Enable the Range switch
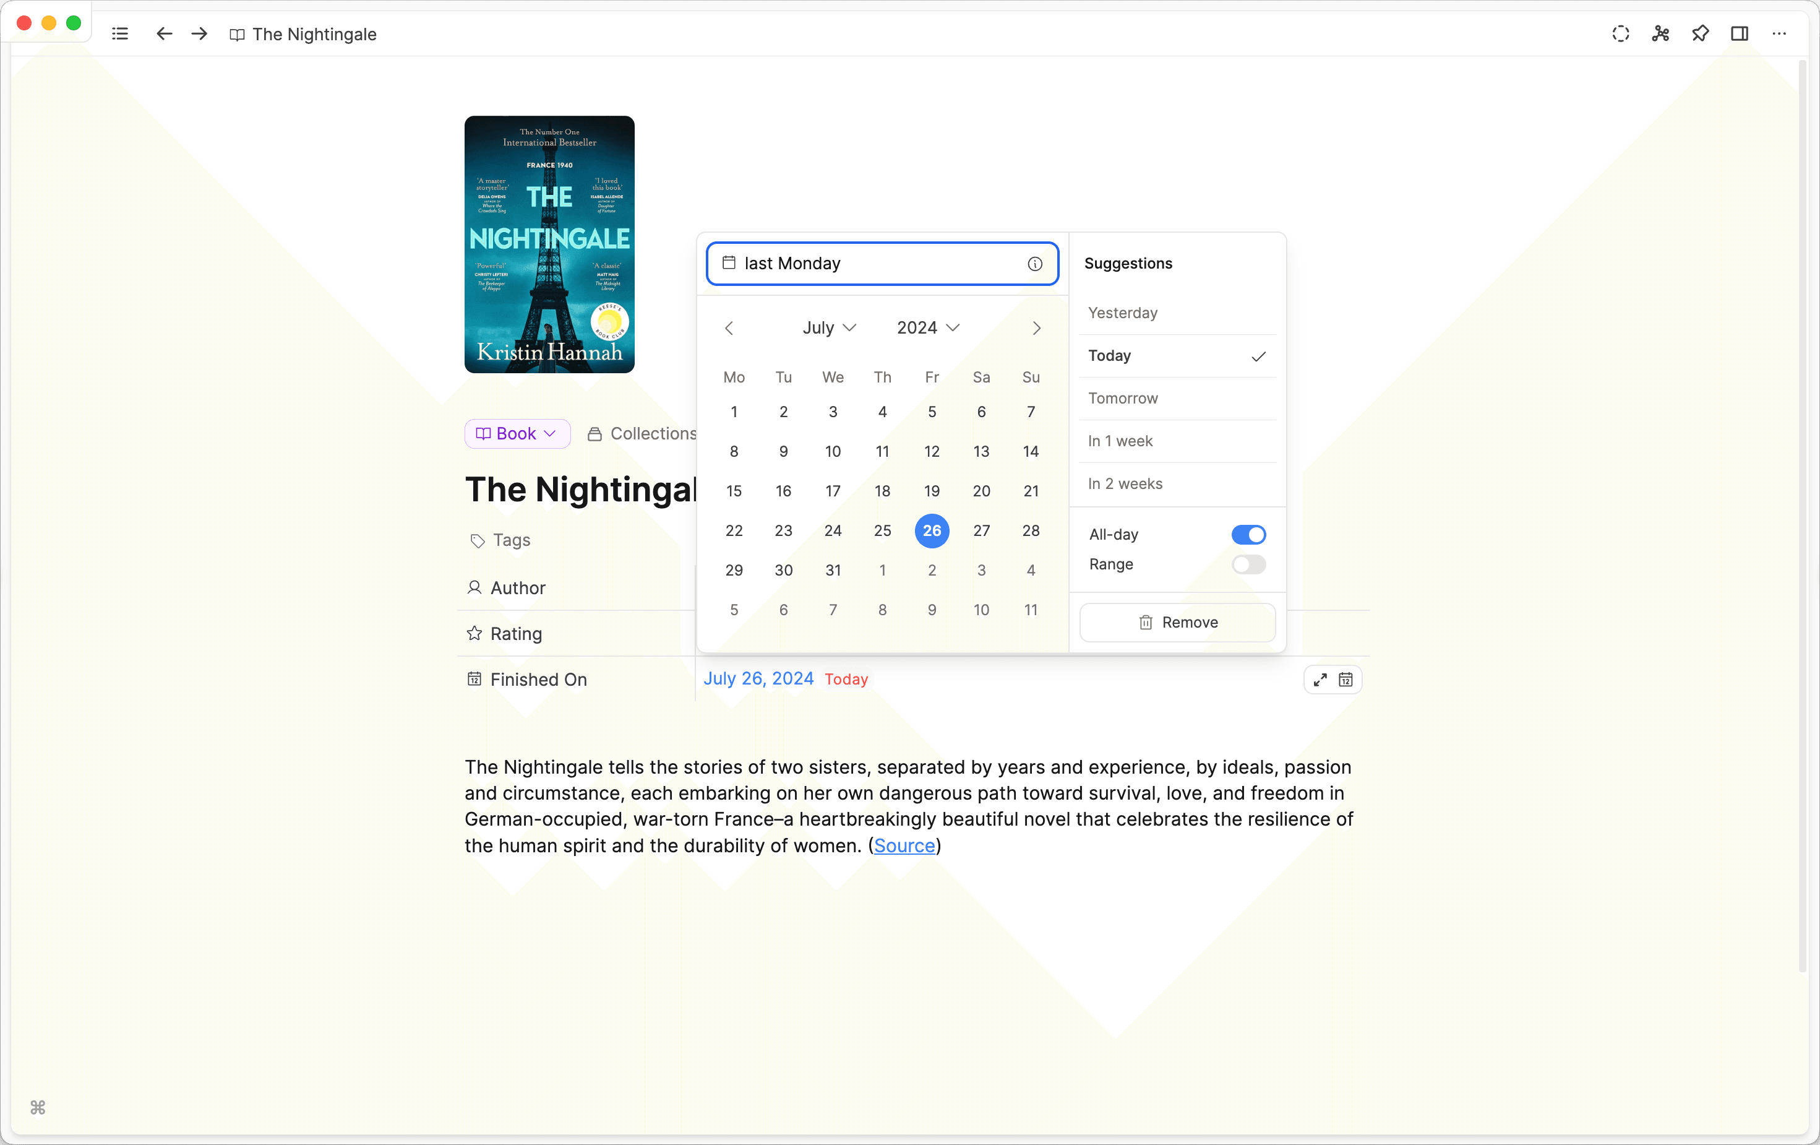The width and height of the screenshot is (1820, 1145). point(1248,565)
